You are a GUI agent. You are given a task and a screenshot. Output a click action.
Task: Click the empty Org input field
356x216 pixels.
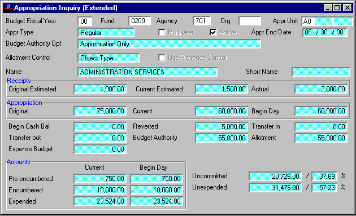pos(250,21)
